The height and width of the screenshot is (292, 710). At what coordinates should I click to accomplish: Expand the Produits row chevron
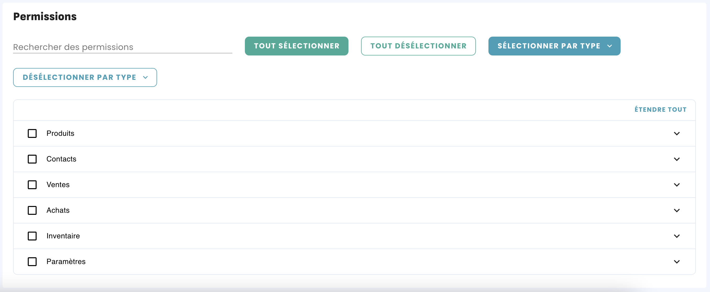pyautogui.click(x=677, y=134)
